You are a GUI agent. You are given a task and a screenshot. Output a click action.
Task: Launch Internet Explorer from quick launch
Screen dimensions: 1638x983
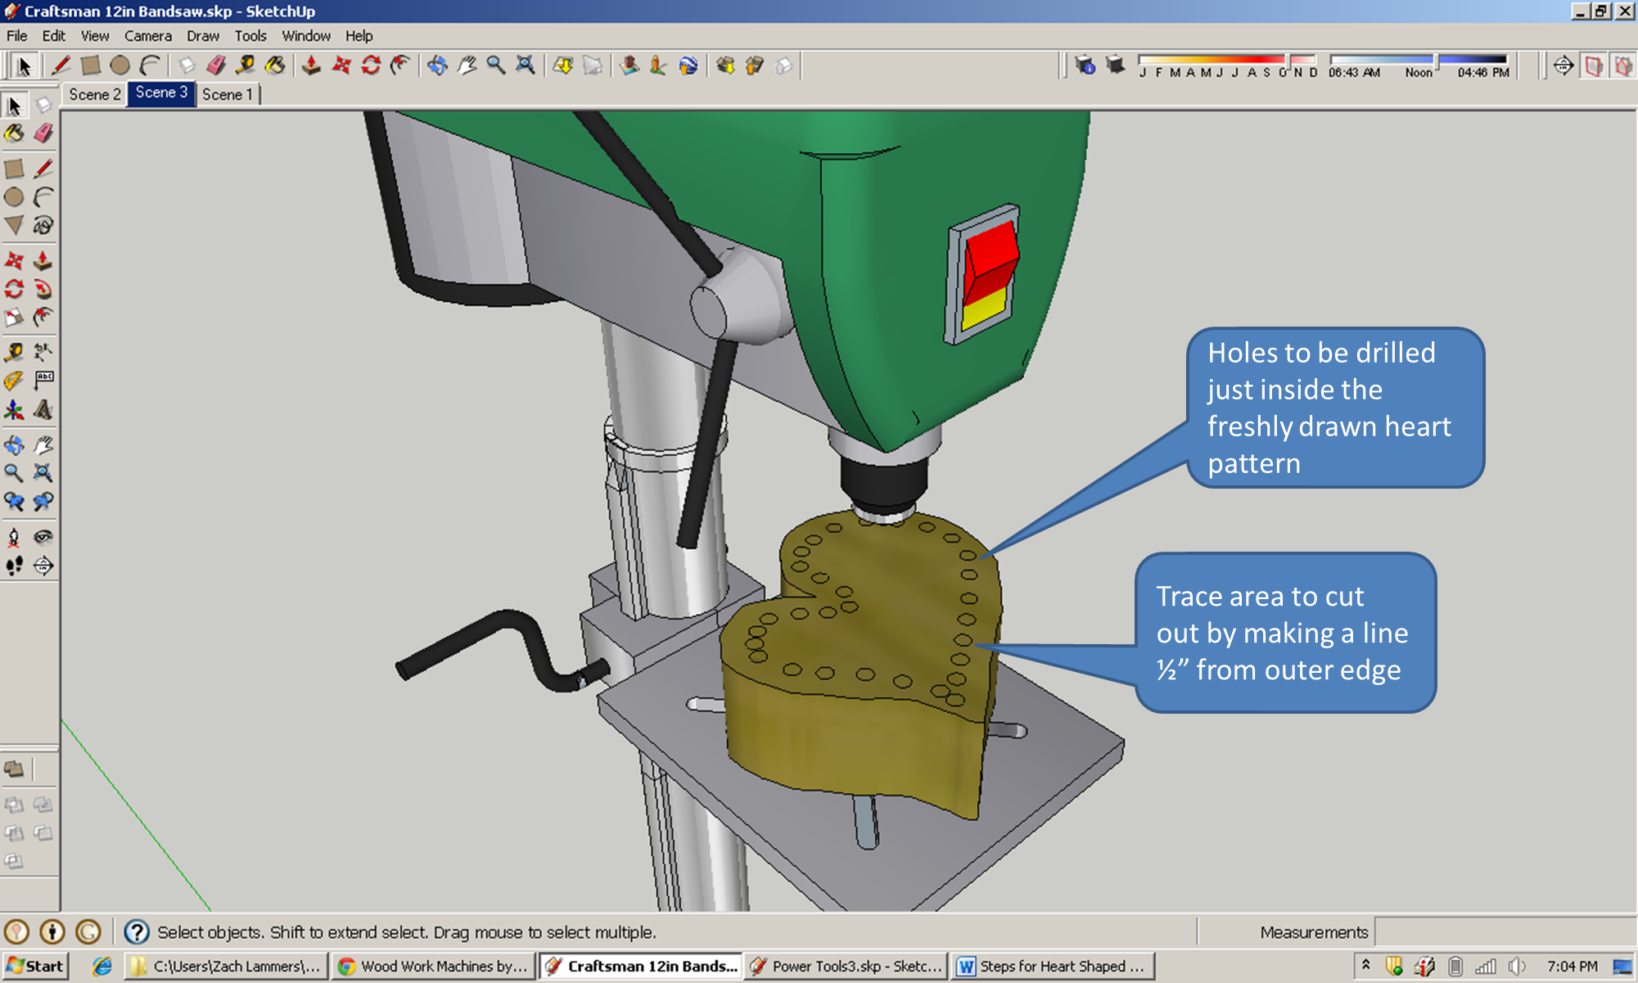point(102,967)
